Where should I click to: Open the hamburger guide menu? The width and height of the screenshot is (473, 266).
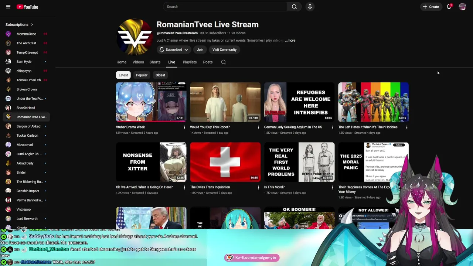(x=8, y=7)
